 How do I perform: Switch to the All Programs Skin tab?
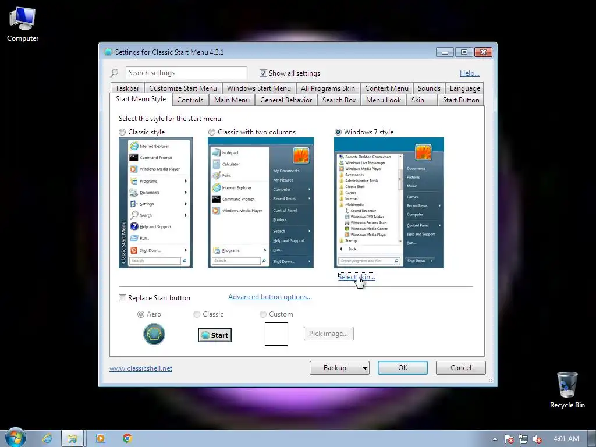(x=328, y=88)
